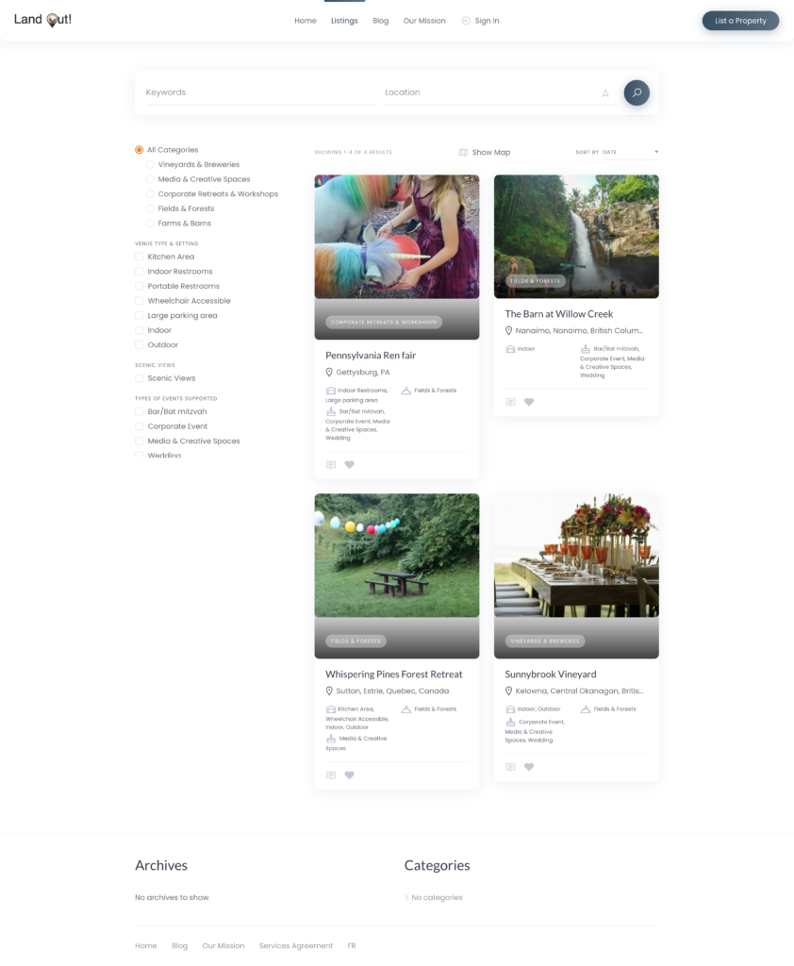Favorite Pennsylvania Ren fair with heart icon
Image resolution: width=794 pixels, height=966 pixels.
pos(349,464)
